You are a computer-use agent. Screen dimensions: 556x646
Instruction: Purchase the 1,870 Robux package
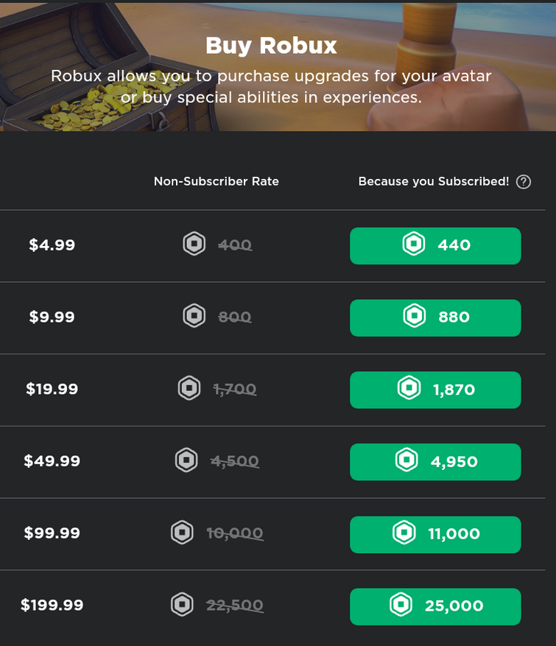435,390
